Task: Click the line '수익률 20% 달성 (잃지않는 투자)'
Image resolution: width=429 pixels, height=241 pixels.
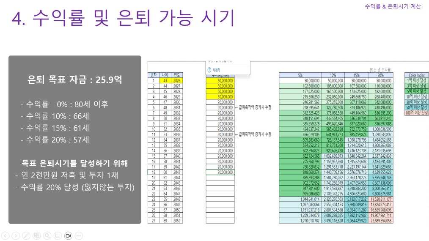Action: (x=75, y=187)
